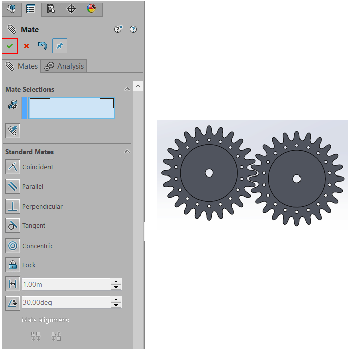
Task: Enable the Distance mate icon
Action: [x=13, y=284]
